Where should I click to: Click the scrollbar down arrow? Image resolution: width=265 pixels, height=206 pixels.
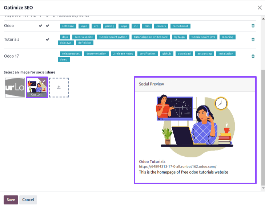(x=263, y=188)
